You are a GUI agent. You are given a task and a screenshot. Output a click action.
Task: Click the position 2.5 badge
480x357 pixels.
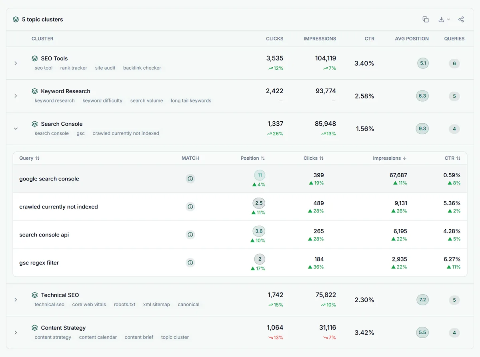tap(259, 203)
